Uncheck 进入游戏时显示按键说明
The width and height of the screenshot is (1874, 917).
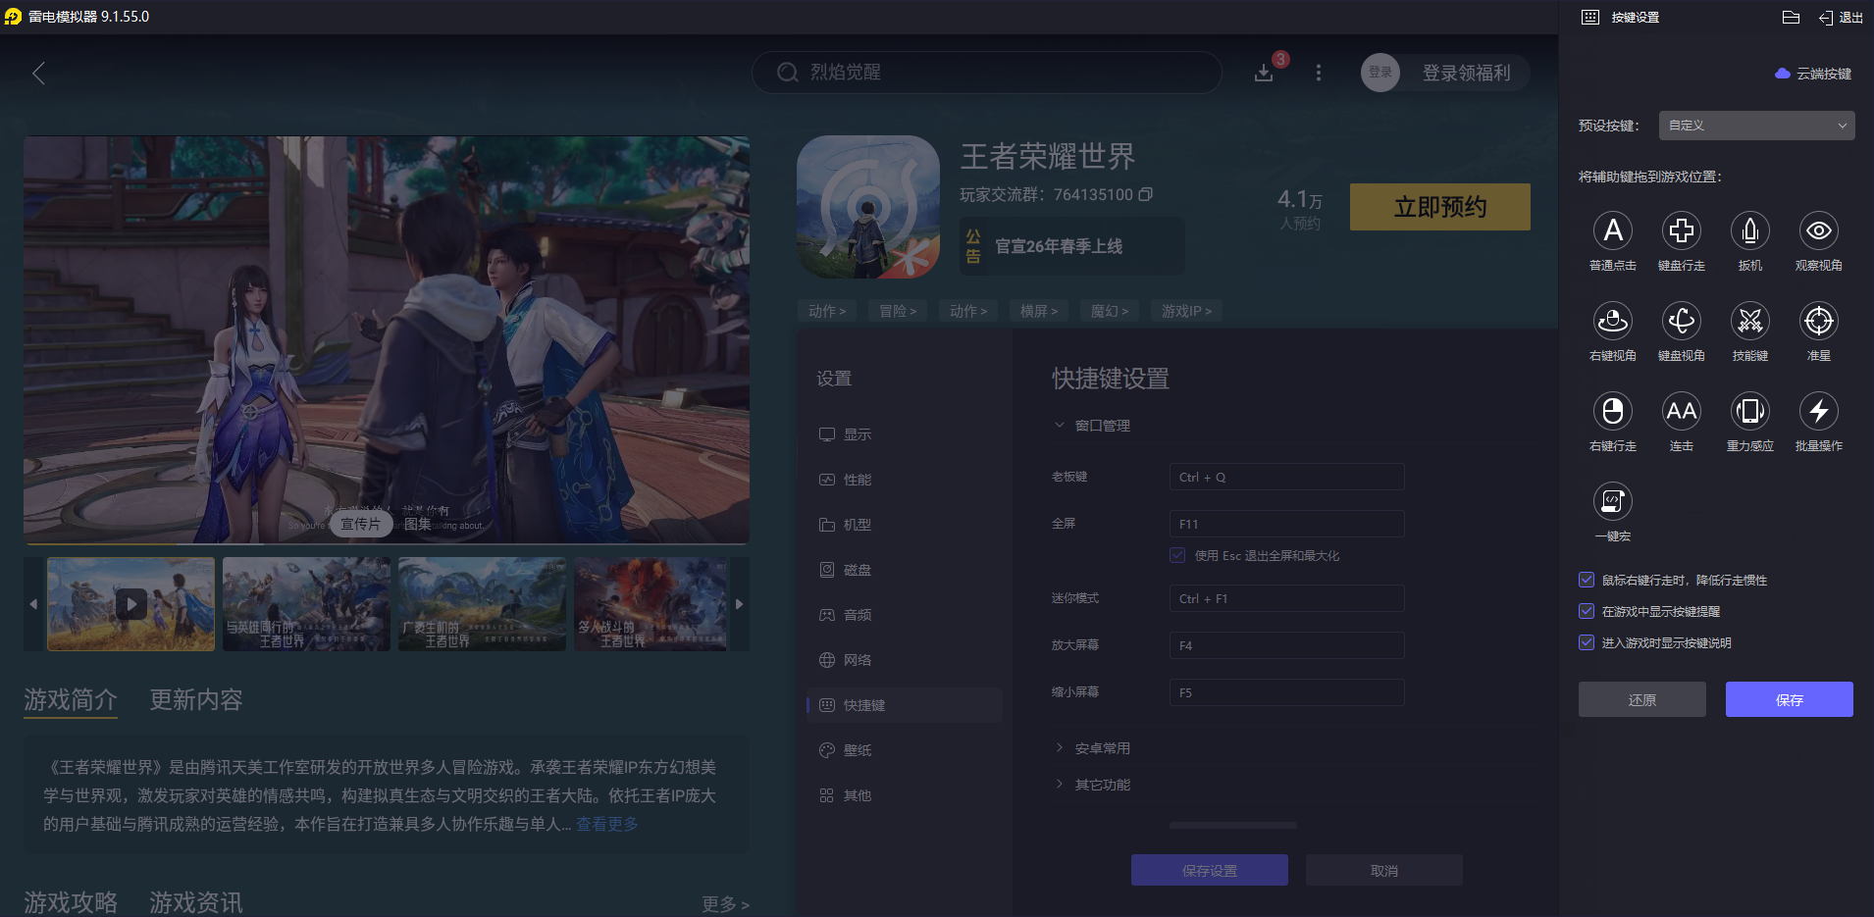click(1586, 643)
